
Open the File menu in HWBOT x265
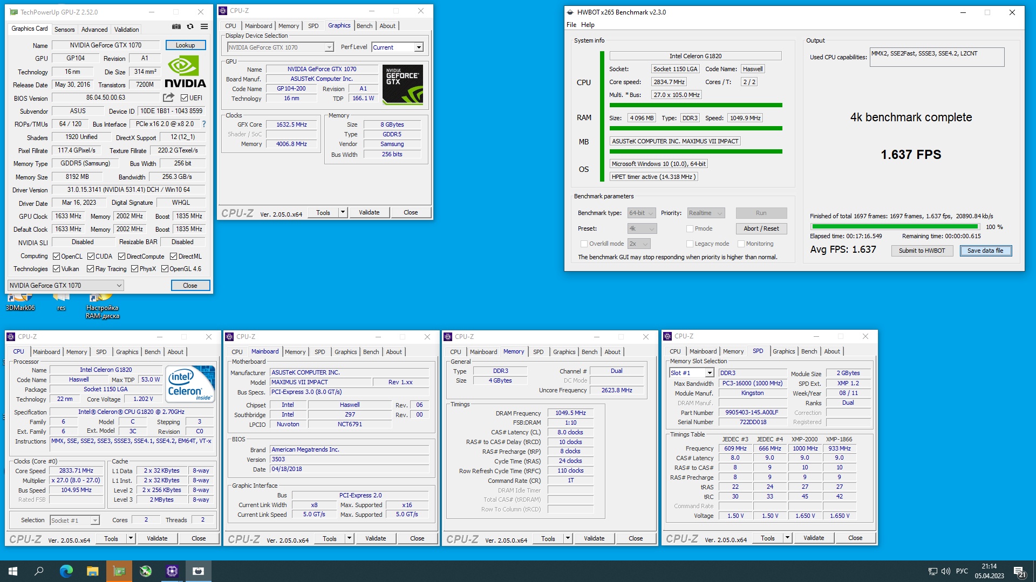click(571, 25)
